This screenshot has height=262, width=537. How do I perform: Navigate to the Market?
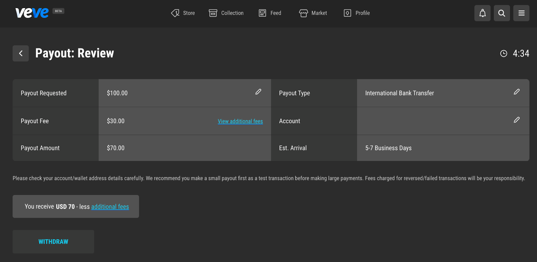coord(313,13)
